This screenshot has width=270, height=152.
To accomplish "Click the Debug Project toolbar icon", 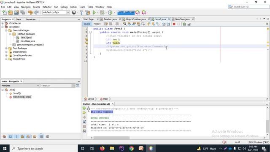I will (x=102, y=12).
